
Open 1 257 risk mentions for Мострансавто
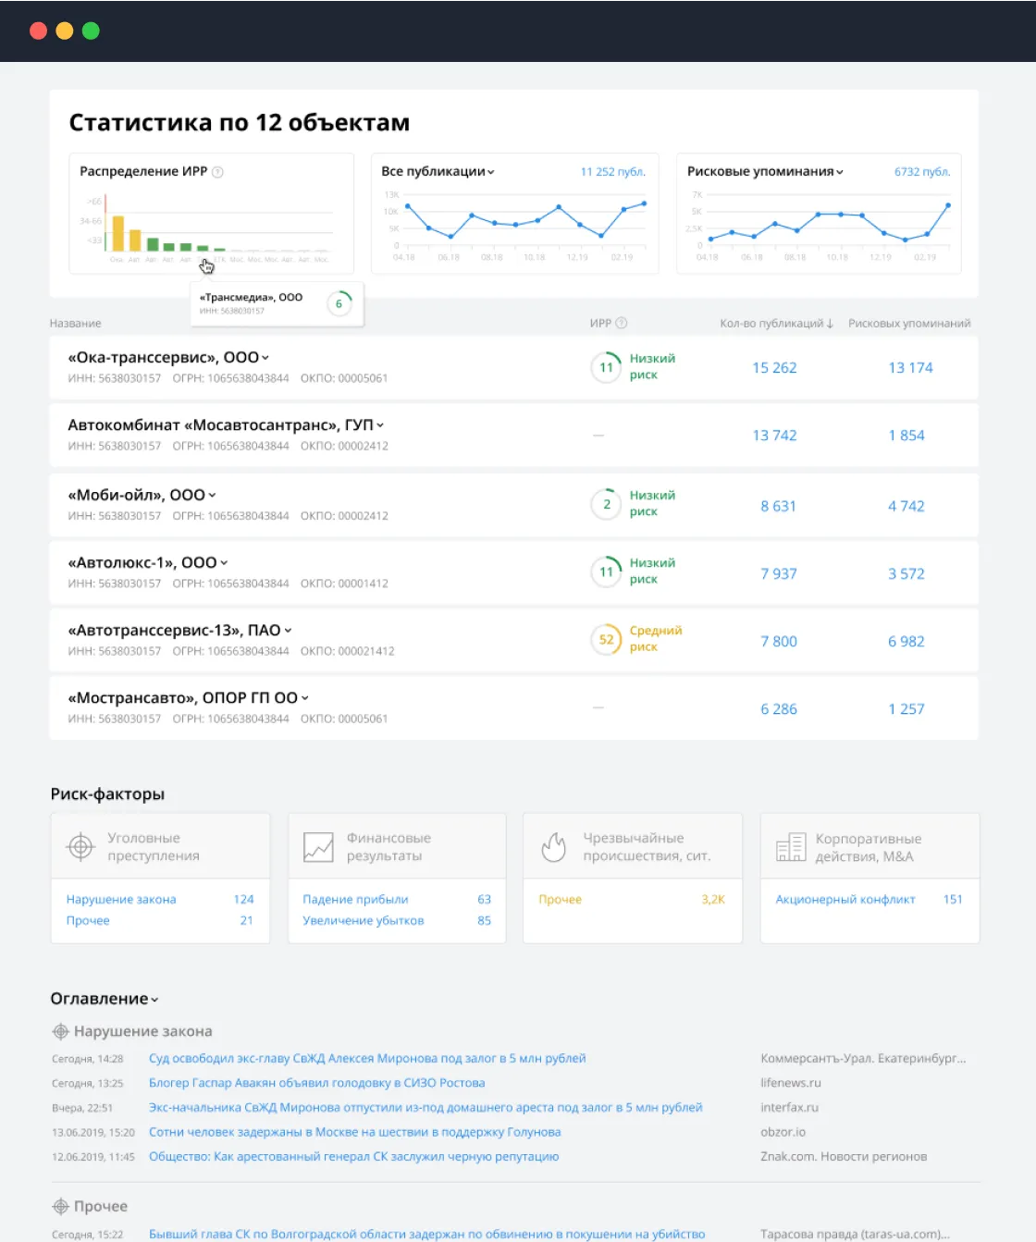coord(906,708)
